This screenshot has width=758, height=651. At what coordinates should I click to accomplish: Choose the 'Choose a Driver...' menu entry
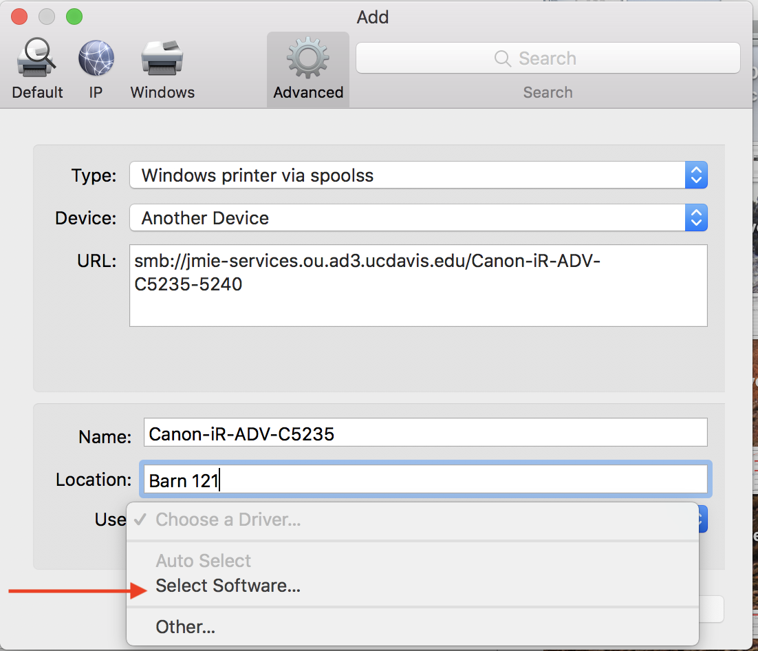pyautogui.click(x=412, y=520)
